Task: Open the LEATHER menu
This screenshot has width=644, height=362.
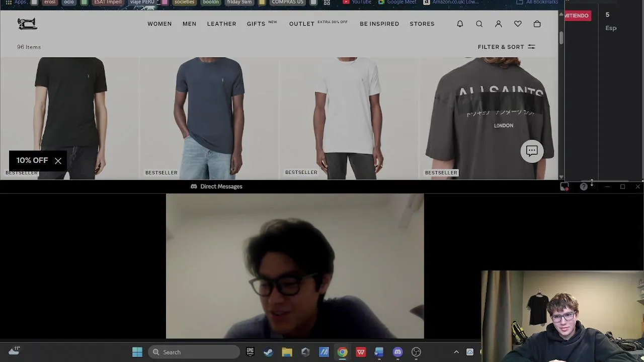Action: tap(221, 24)
